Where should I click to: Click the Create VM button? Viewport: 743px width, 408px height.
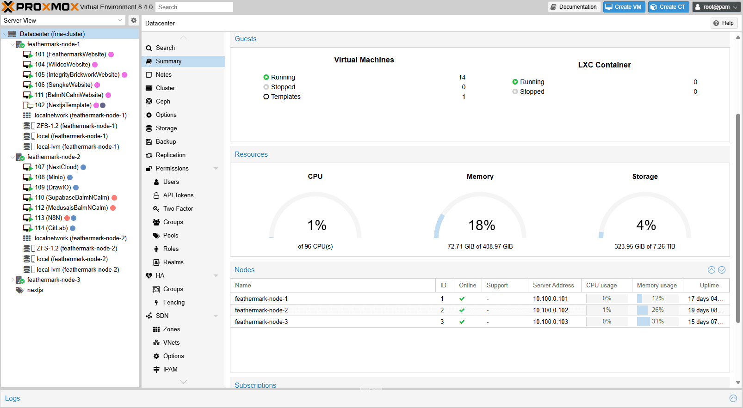624,7
